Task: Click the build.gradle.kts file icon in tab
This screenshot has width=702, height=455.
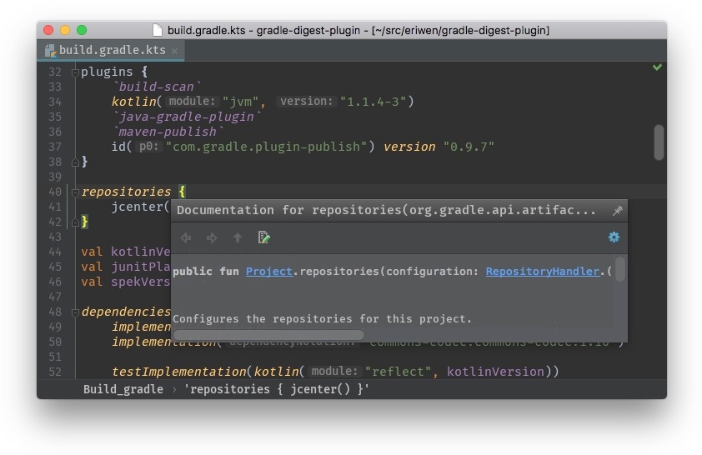Action: pos(50,51)
